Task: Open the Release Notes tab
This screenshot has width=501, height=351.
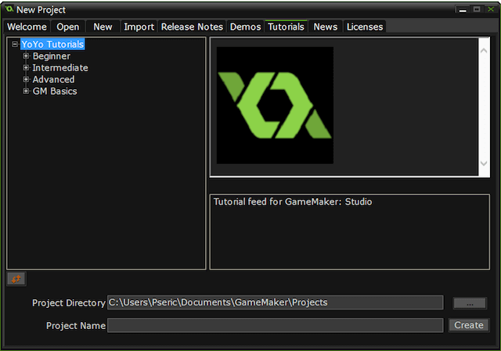Action: click(x=192, y=27)
